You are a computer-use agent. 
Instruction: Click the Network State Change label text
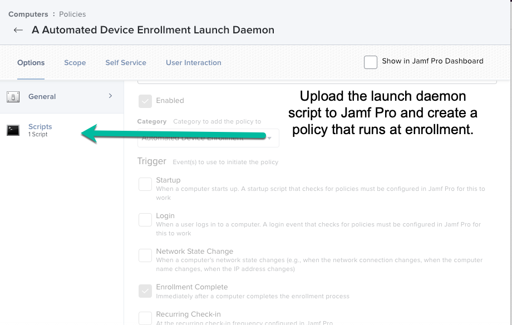(195, 251)
